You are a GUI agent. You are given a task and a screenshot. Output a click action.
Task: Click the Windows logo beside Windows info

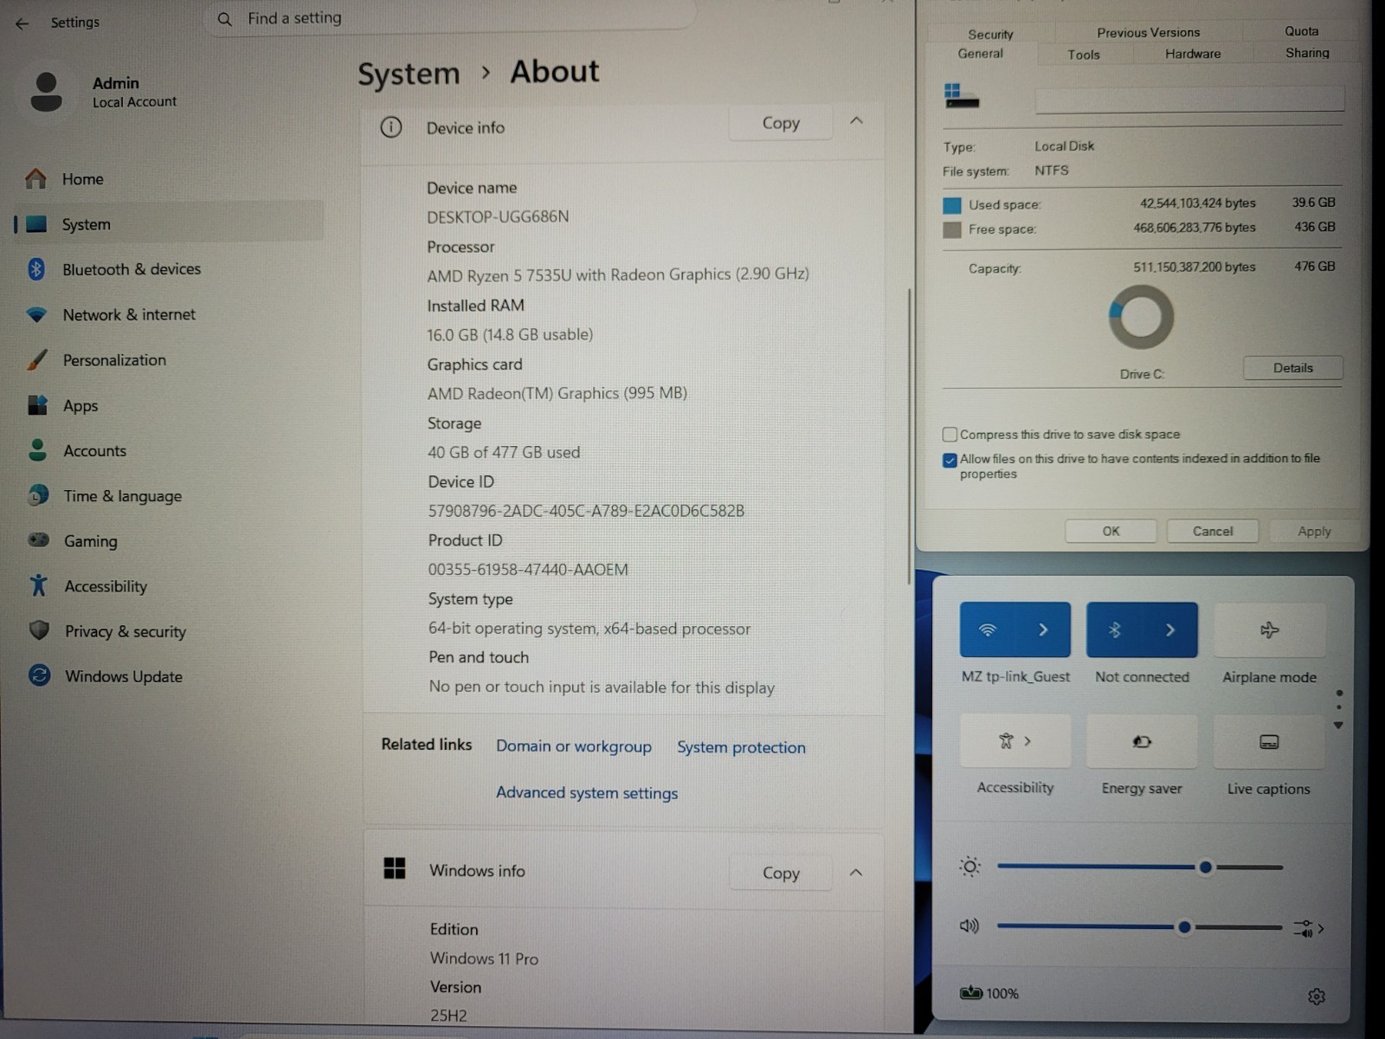395,868
